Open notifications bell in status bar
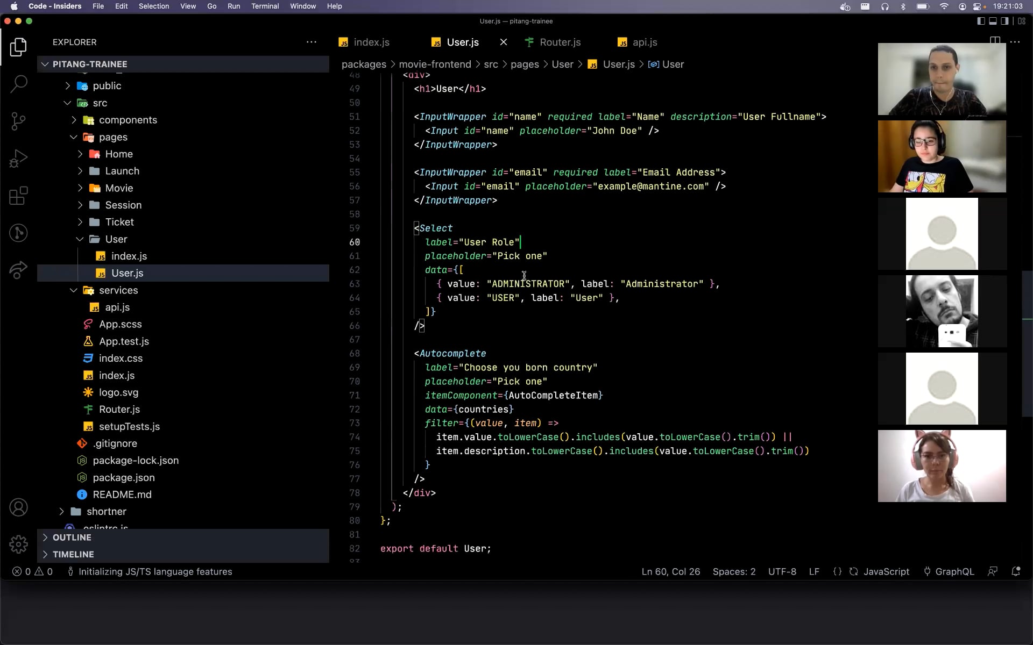Viewport: 1033px width, 645px height. pyautogui.click(x=1016, y=571)
